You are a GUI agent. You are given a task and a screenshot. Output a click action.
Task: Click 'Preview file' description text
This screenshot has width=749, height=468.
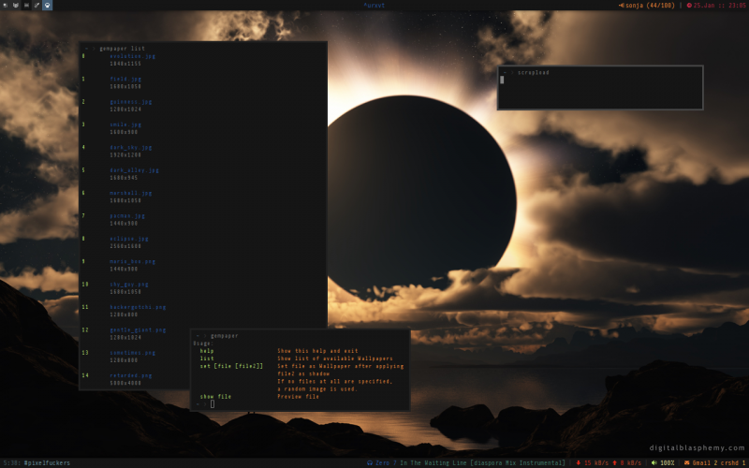pyautogui.click(x=298, y=397)
